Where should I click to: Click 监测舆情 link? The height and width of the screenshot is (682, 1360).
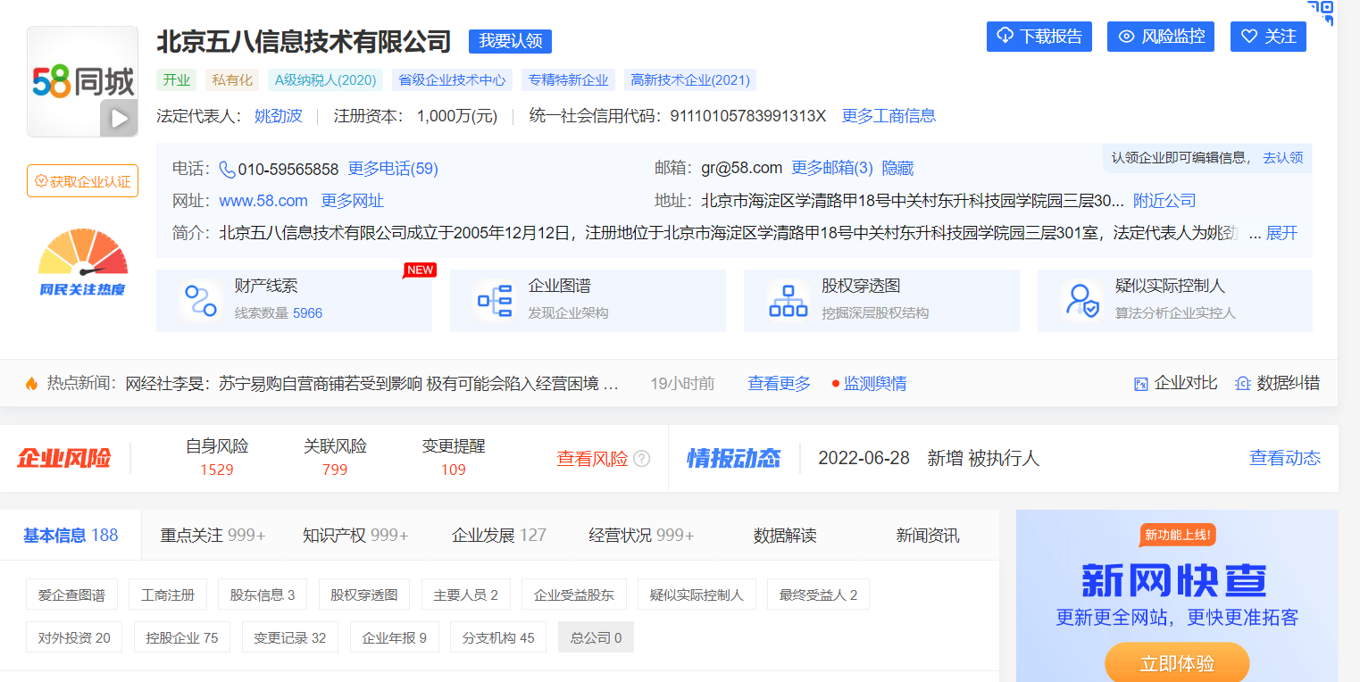tap(875, 384)
